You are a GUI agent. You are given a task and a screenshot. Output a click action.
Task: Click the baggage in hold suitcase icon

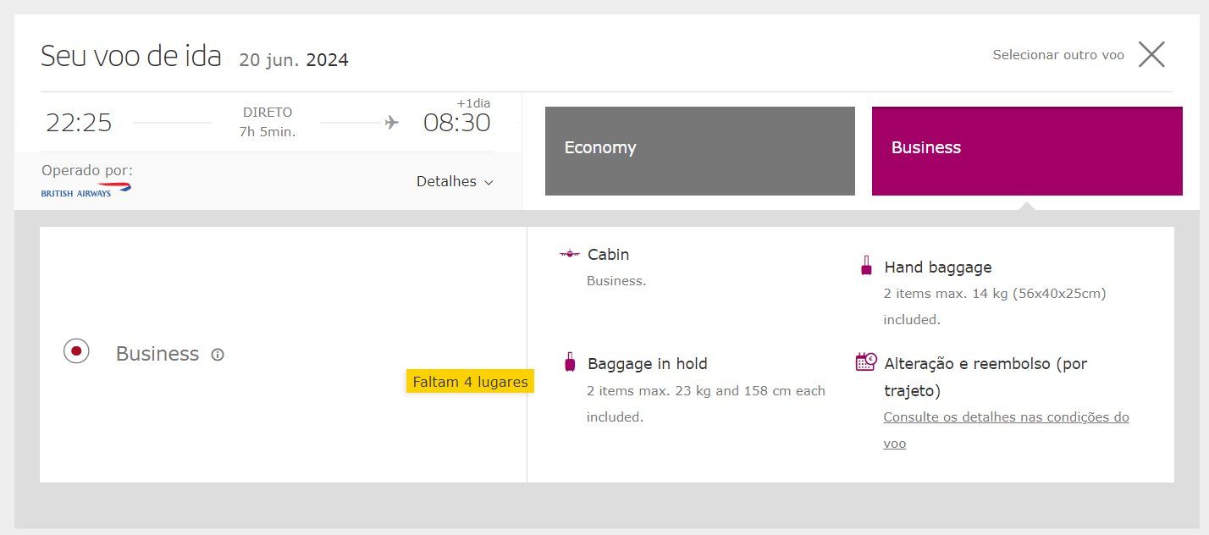[570, 362]
